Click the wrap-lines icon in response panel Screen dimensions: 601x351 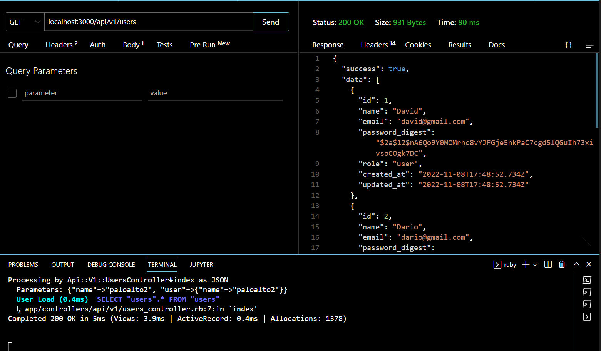pos(589,45)
